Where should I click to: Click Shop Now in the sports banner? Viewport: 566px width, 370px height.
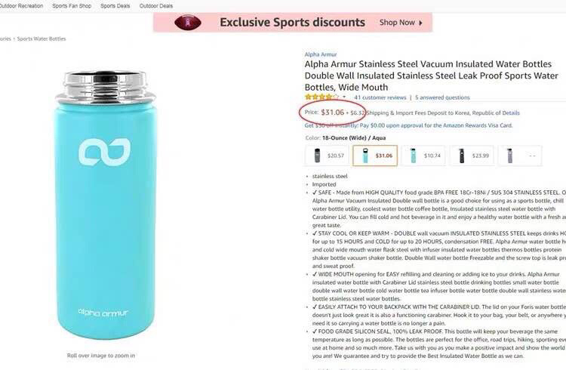(x=397, y=23)
